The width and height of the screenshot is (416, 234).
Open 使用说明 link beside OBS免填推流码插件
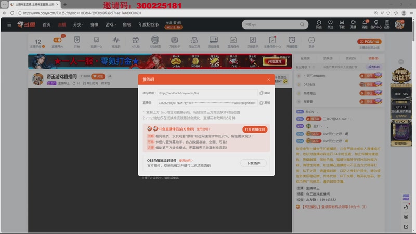(186, 161)
